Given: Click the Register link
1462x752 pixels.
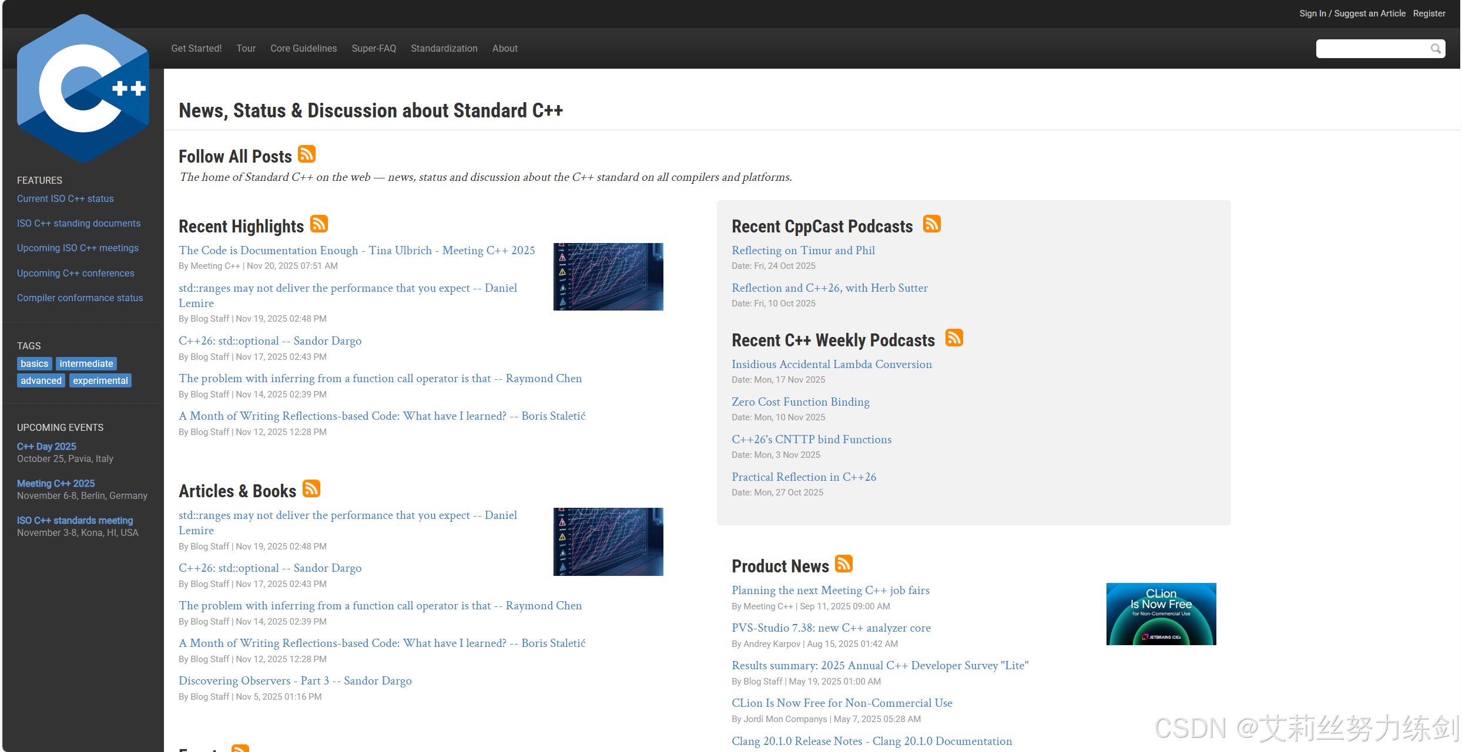Looking at the screenshot, I should [x=1429, y=14].
